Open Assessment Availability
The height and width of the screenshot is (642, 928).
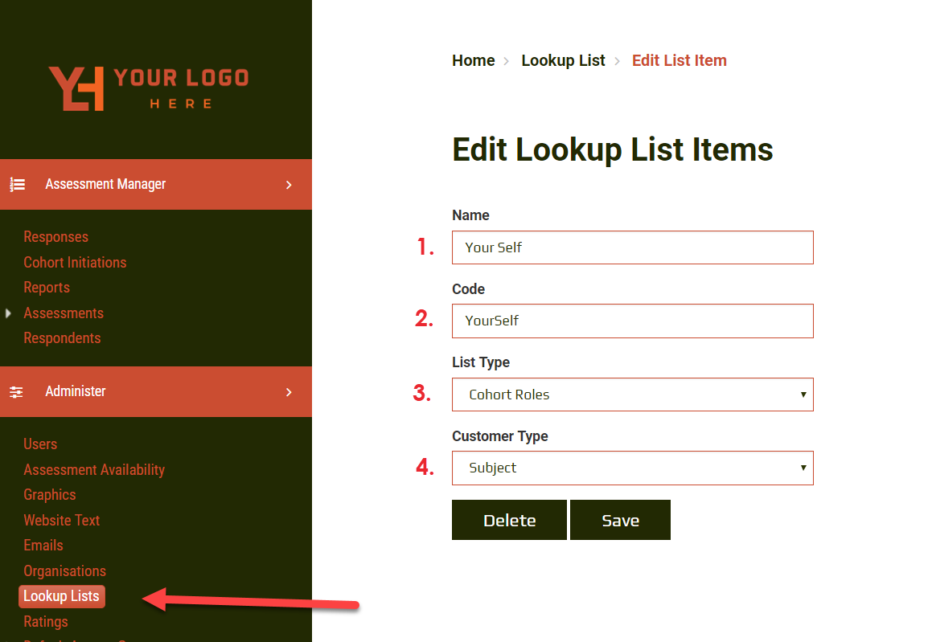94,470
